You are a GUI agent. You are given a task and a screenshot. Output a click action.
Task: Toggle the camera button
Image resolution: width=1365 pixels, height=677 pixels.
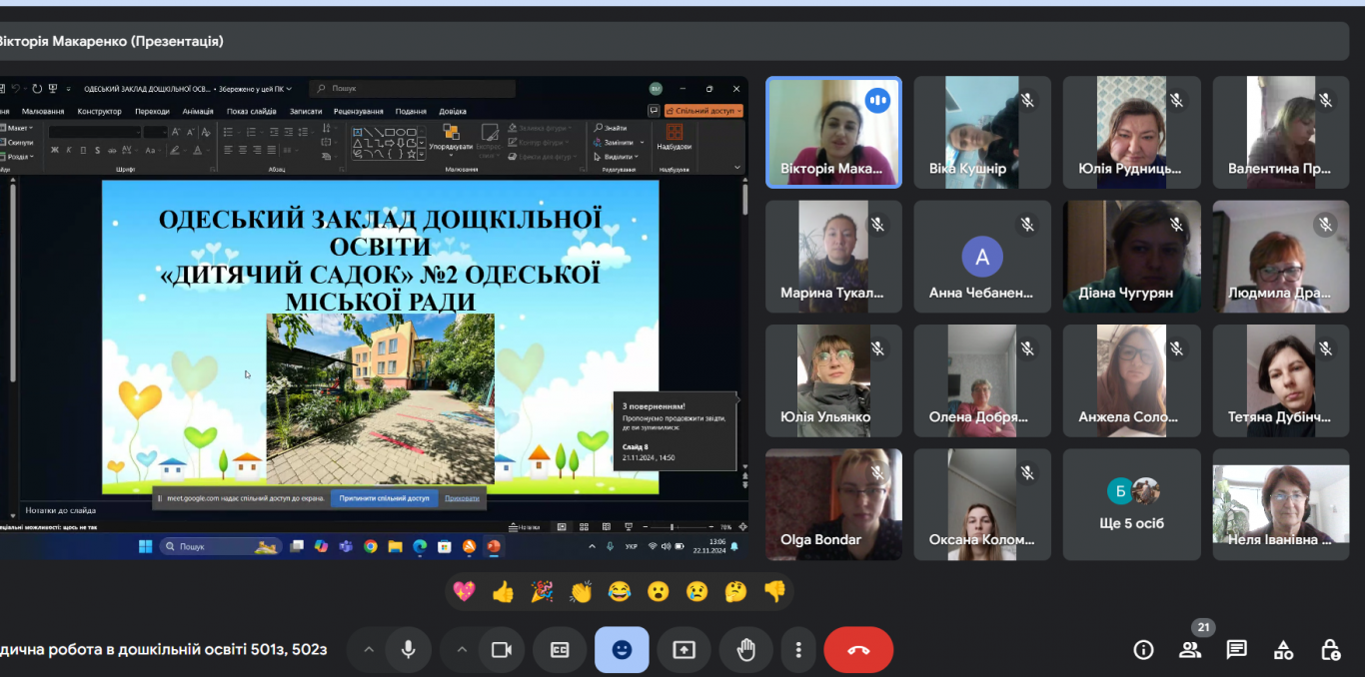pyautogui.click(x=501, y=650)
